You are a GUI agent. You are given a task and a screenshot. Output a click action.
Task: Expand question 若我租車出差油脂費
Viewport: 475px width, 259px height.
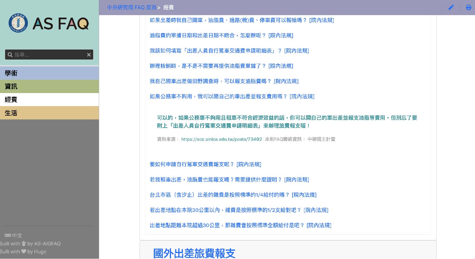[229, 180]
